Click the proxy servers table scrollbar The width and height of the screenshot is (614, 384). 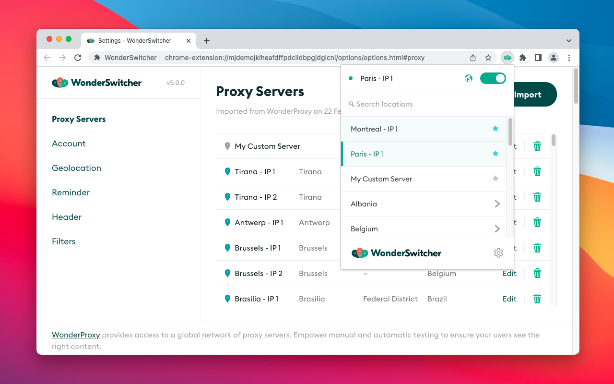point(554,140)
